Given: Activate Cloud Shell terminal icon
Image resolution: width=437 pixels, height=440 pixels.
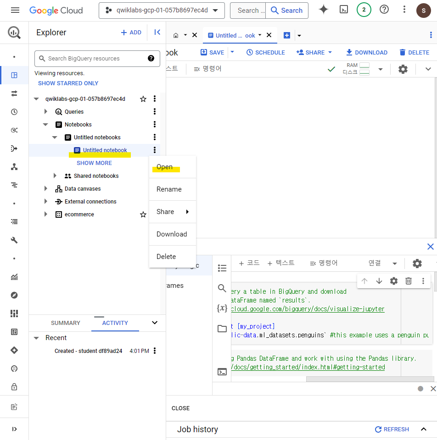Looking at the screenshot, I should coord(343,10).
